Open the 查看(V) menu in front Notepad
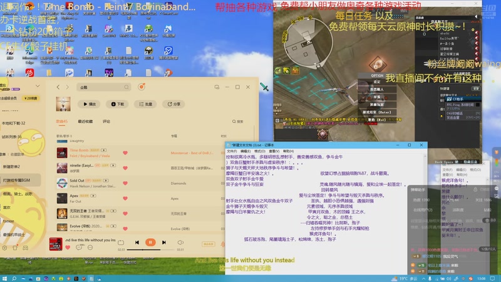Image resolution: width=501 pixels, height=282 pixels. coord(274,151)
